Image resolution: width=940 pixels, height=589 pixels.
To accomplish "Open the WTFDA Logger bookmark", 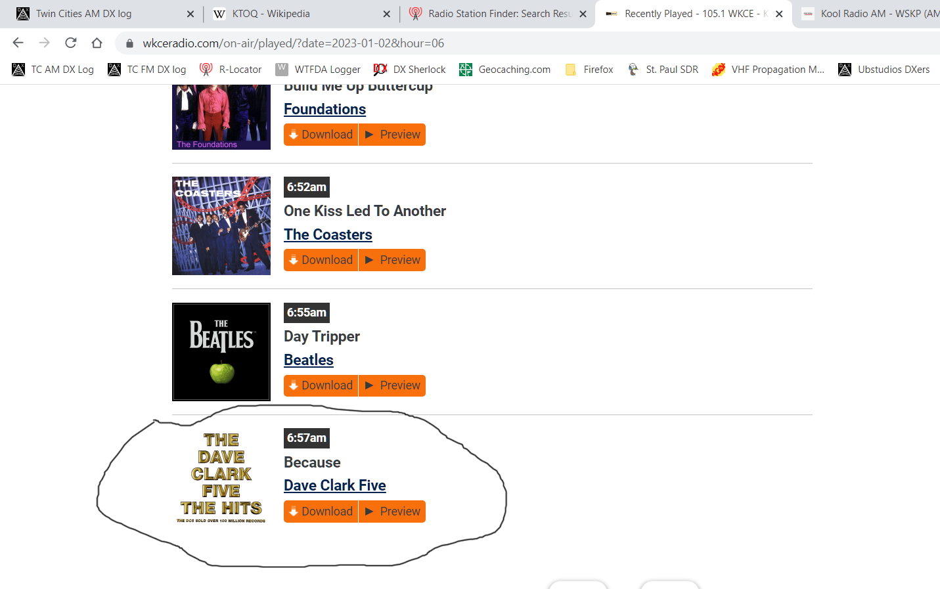I will point(318,70).
